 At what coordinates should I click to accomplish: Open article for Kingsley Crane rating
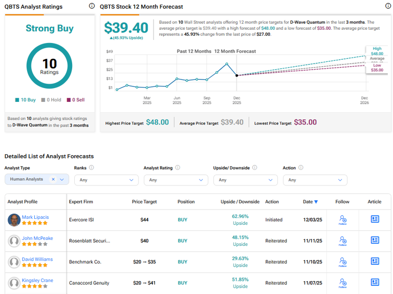(x=375, y=283)
